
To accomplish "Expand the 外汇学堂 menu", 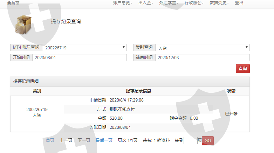I will tap(169, 3).
